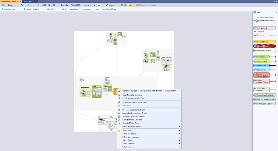Choose Copy to Matrix Rows
Screen dimensions: 278x151
pos(131,123)
